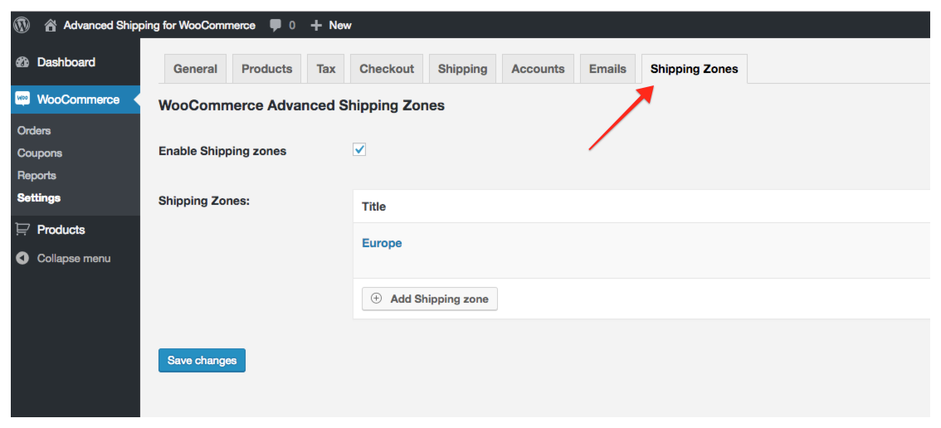Open the Checkout tab
This screenshot has height=428, width=941.
point(387,69)
